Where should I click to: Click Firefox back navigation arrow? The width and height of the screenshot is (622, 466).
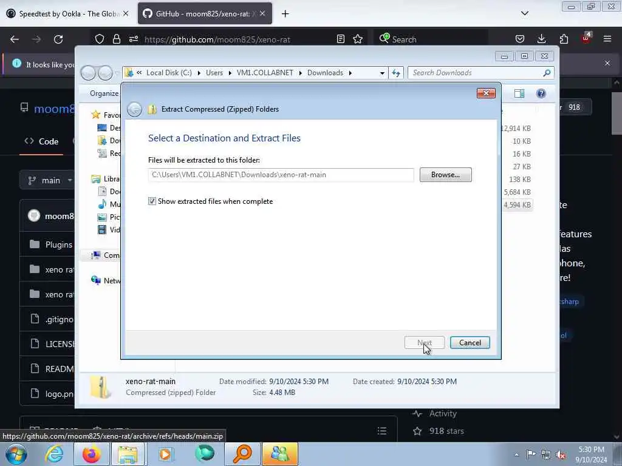click(15, 39)
